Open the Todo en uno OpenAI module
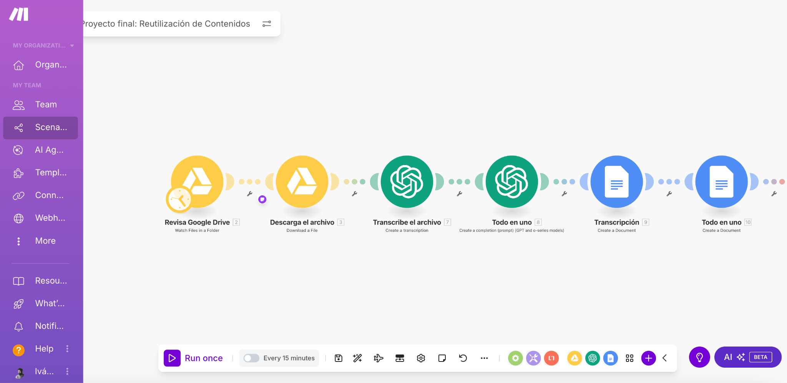Viewport: 787px width, 383px height. tap(512, 182)
